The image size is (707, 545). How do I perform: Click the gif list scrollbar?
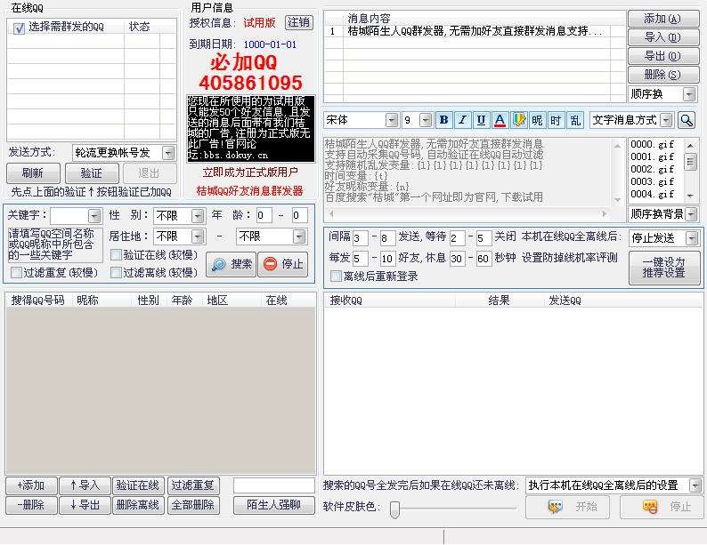pyautogui.click(x=690, y=170)
